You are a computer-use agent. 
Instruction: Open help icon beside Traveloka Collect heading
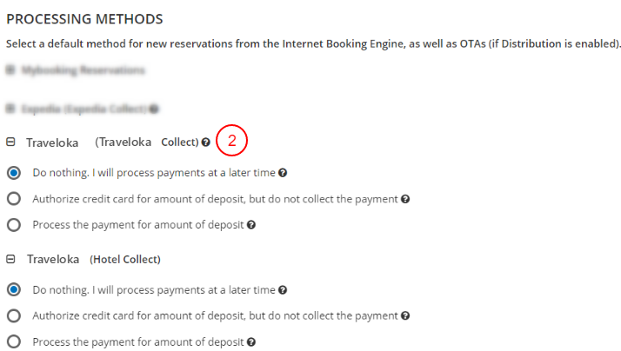pos(205,142)
